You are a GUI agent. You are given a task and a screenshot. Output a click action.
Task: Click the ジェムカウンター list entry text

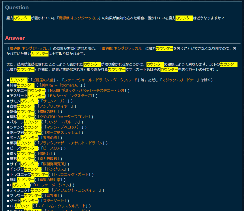pyautogui.click(x=24, y=138)
